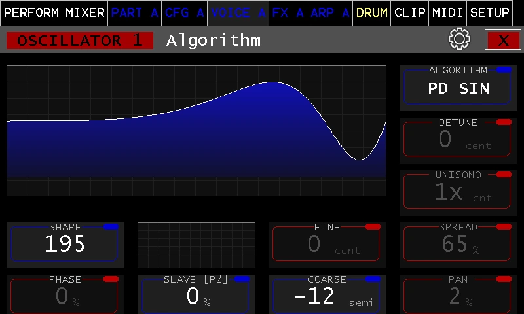Select the SHAPE parameter box
Image resolution: width=524 pixels, height=314 pixels.
[x=64, y=245]
